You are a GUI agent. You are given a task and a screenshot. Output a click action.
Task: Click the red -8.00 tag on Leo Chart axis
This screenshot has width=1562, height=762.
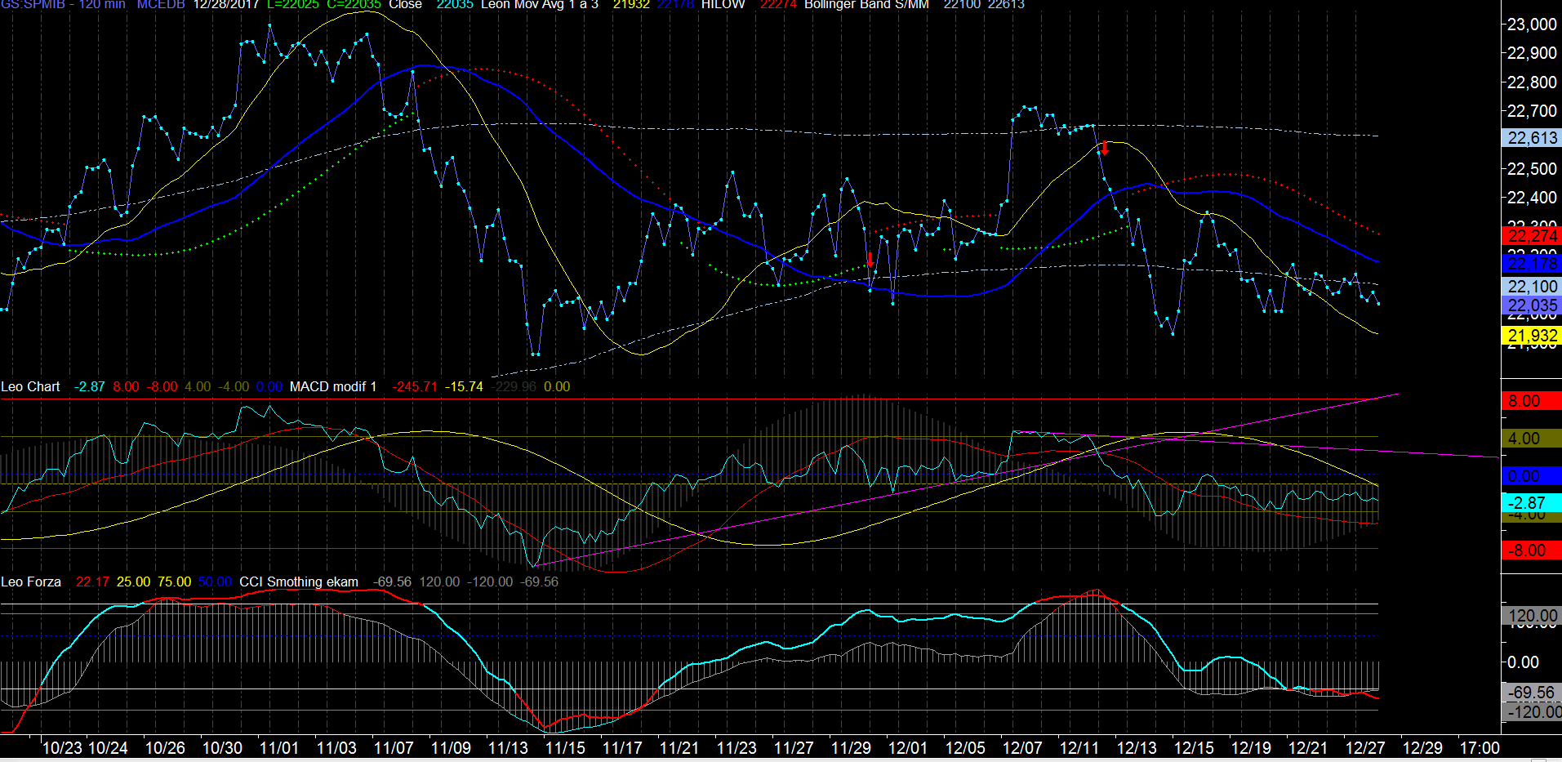(1532, 550)
